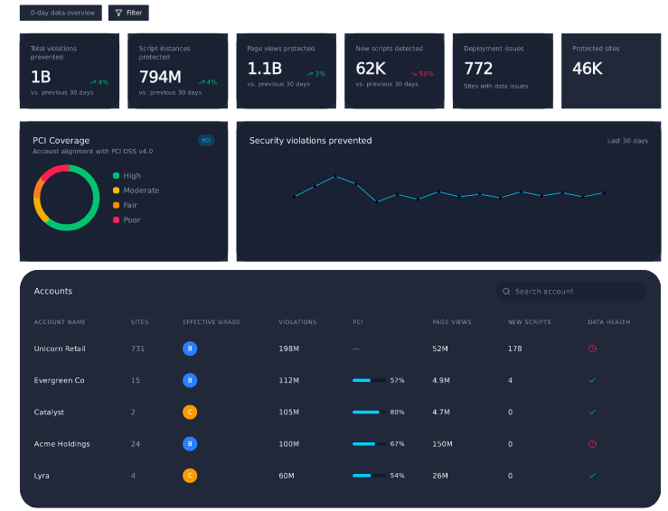The width and height of the screenshot is (668, 511).
Task: Click the PCI badge icon in PCI Coverage
Action: [x=206, y=141]
